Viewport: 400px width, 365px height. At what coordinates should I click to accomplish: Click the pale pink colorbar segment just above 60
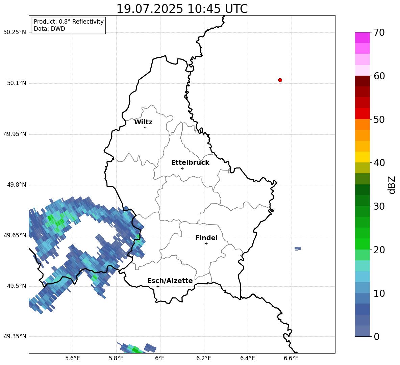click(362, 70)
